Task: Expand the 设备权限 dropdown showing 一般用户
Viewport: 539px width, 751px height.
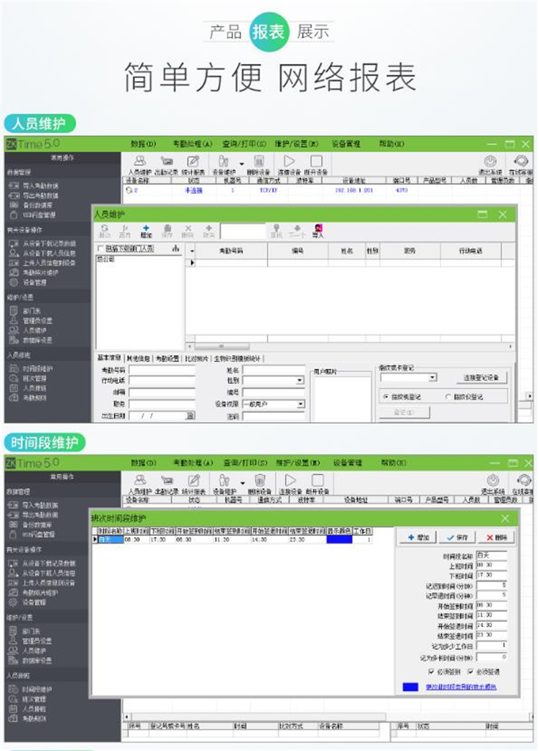Action: pos(300,404)
